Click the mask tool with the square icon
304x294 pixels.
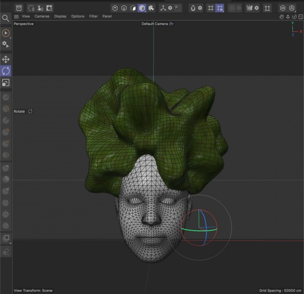tap(6, 238)
